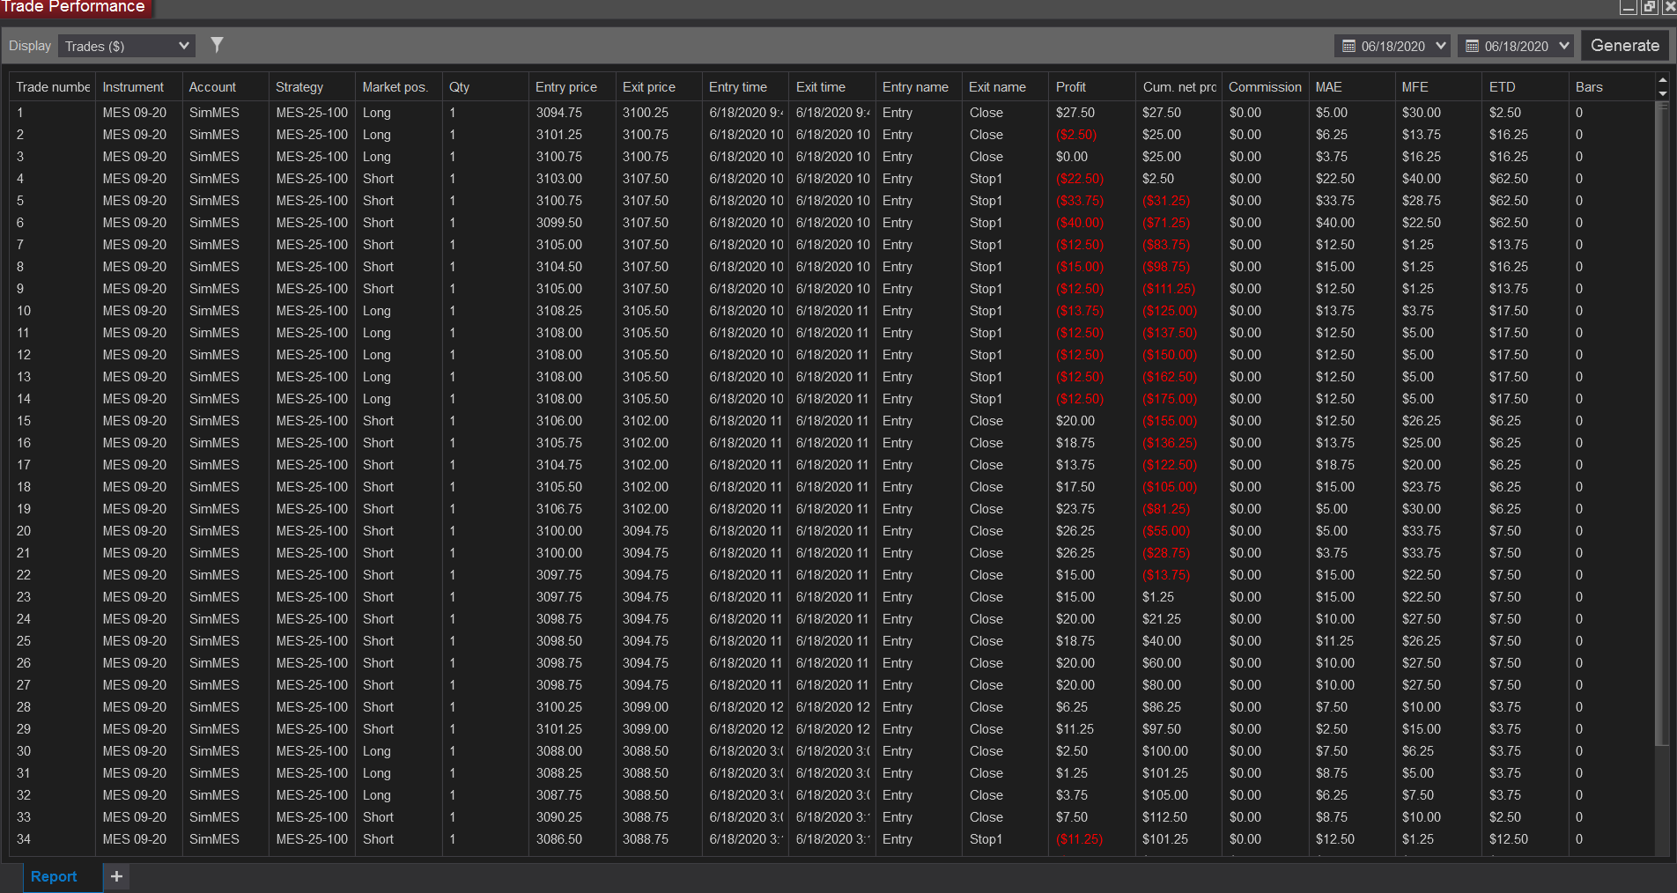
Task: Click loss ($11.25) in trade 34
Action: tap(1080, 839)
